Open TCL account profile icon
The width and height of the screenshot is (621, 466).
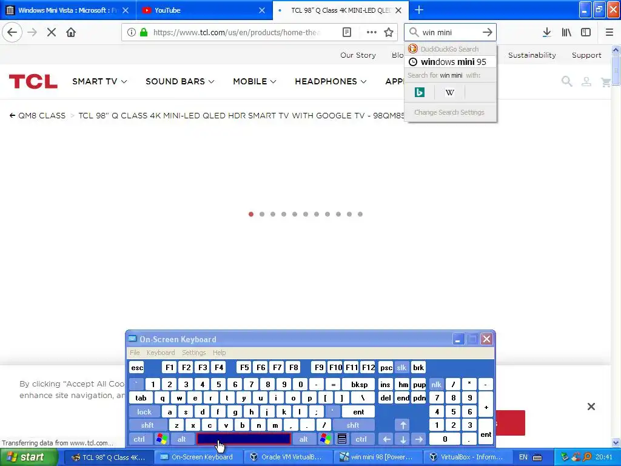(x=586, y=82)
